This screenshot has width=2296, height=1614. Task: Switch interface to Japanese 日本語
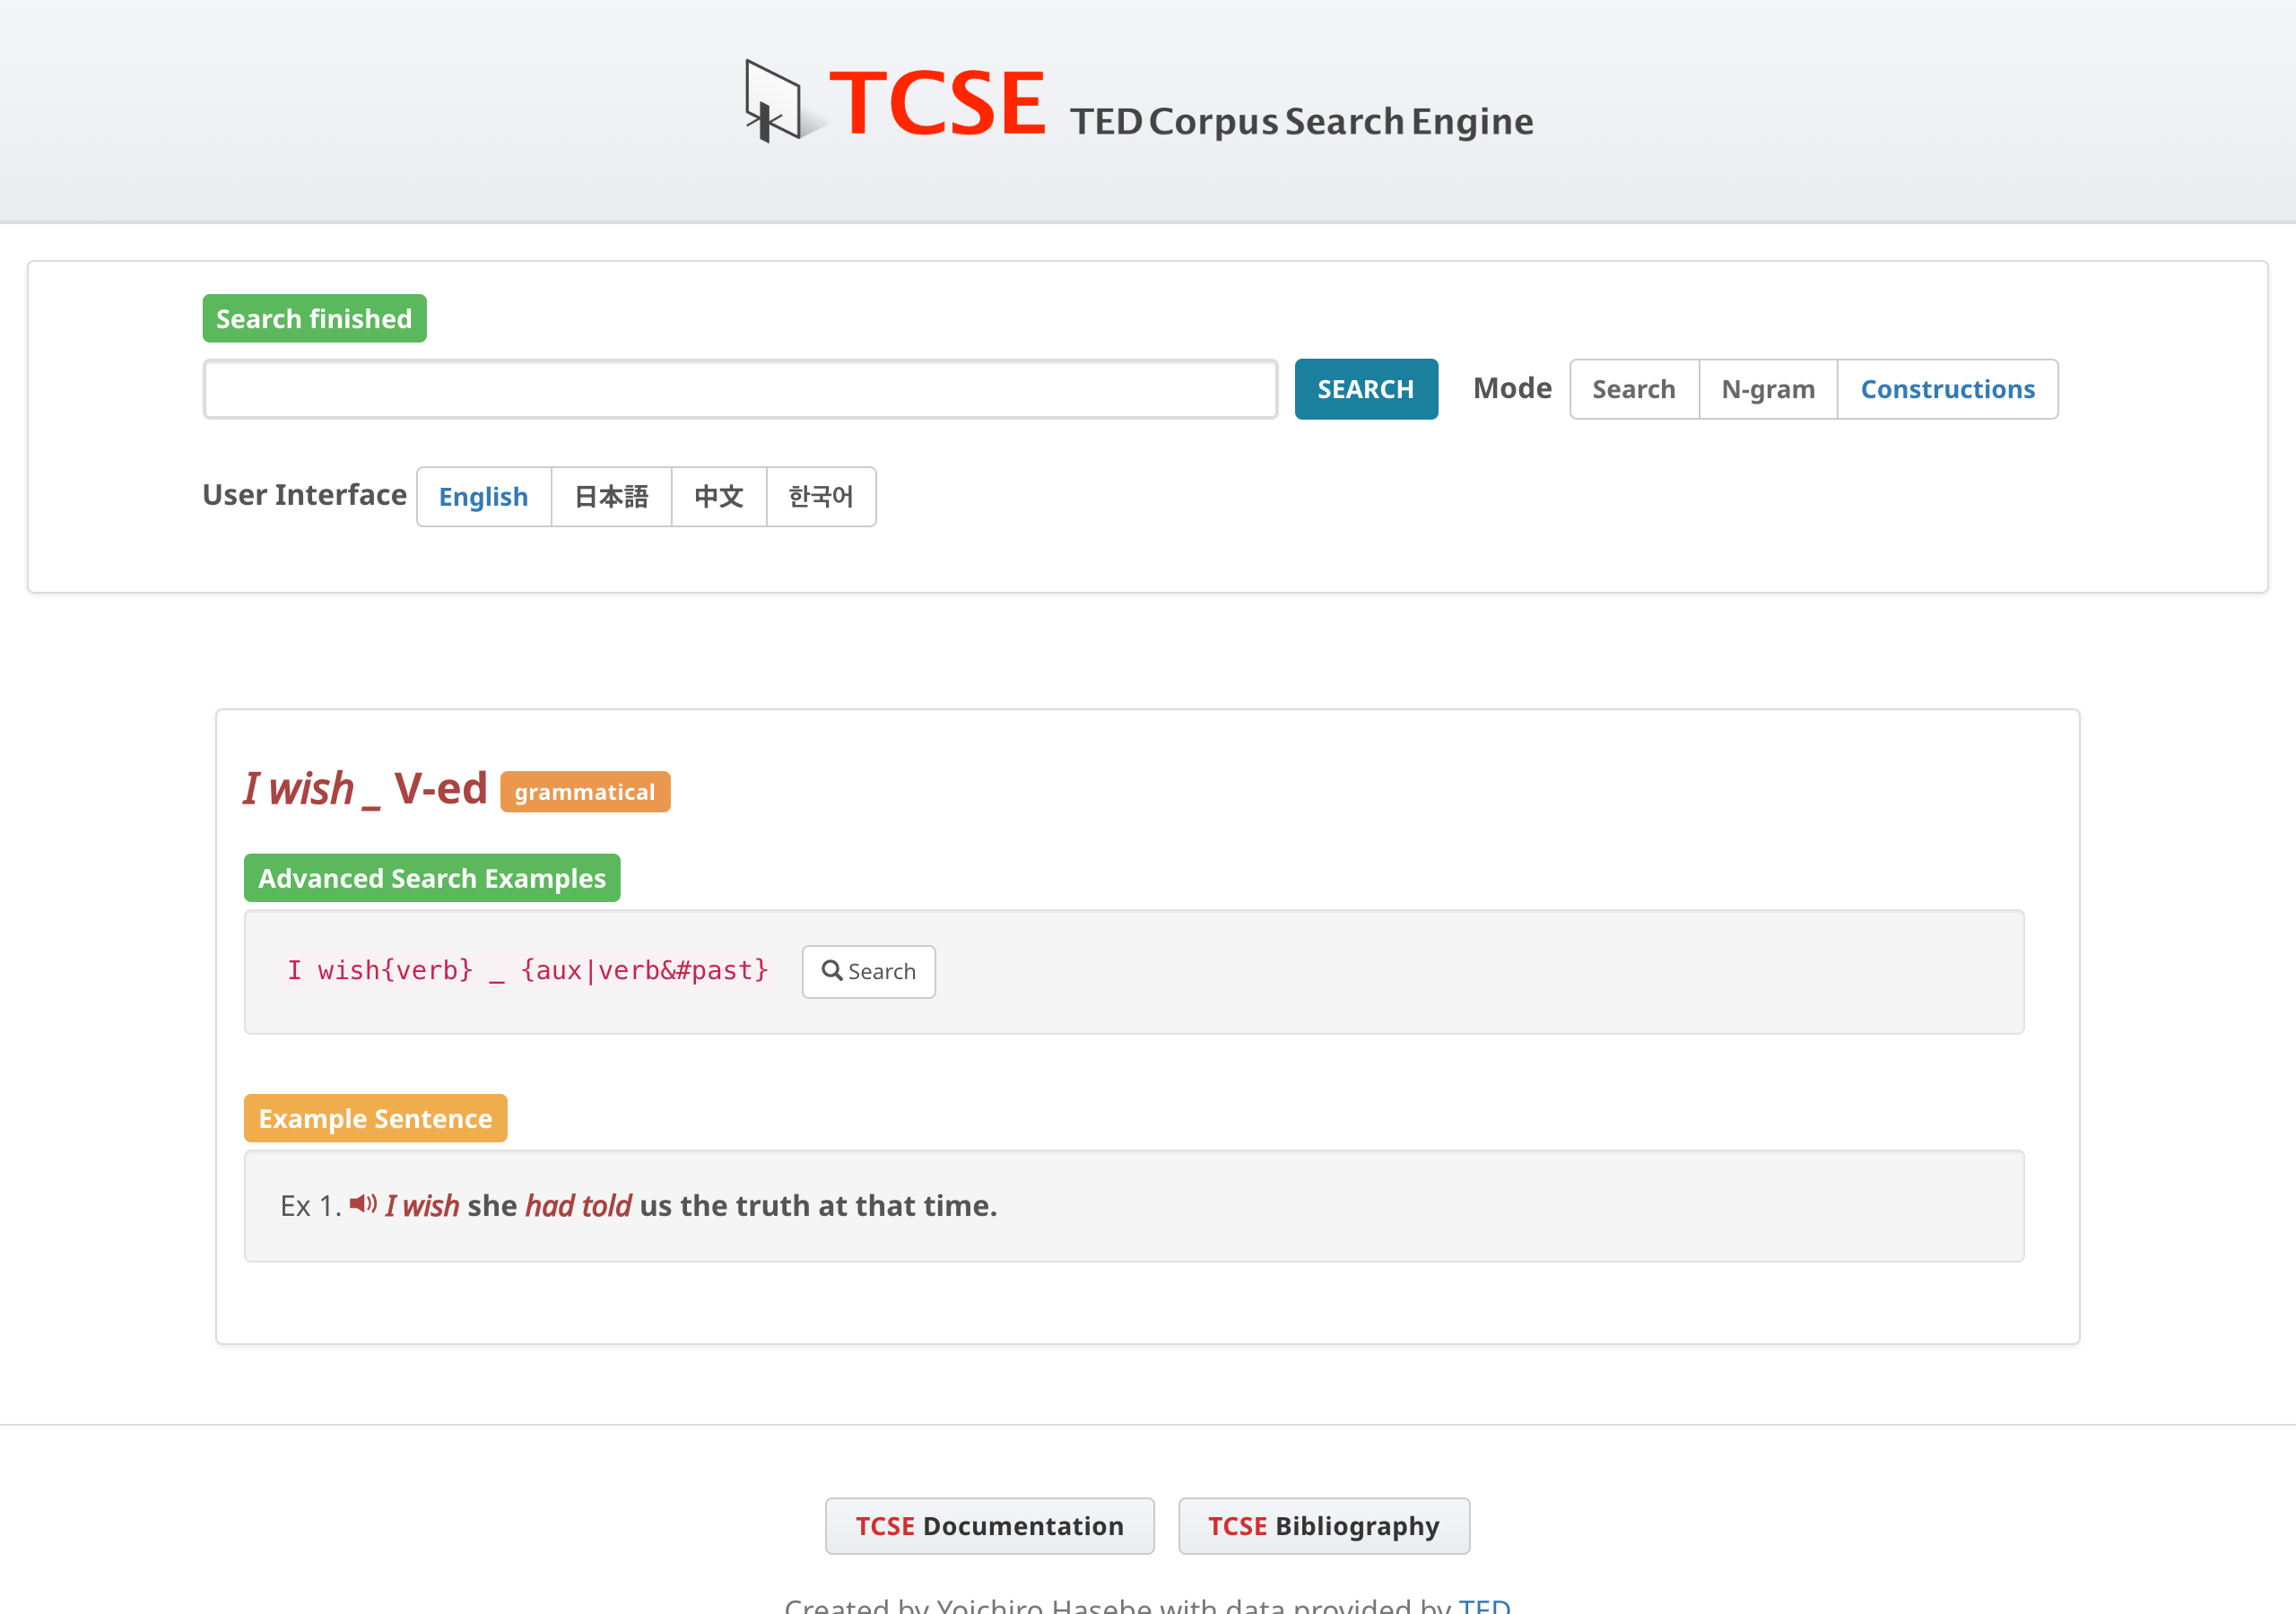coord(611,497)
